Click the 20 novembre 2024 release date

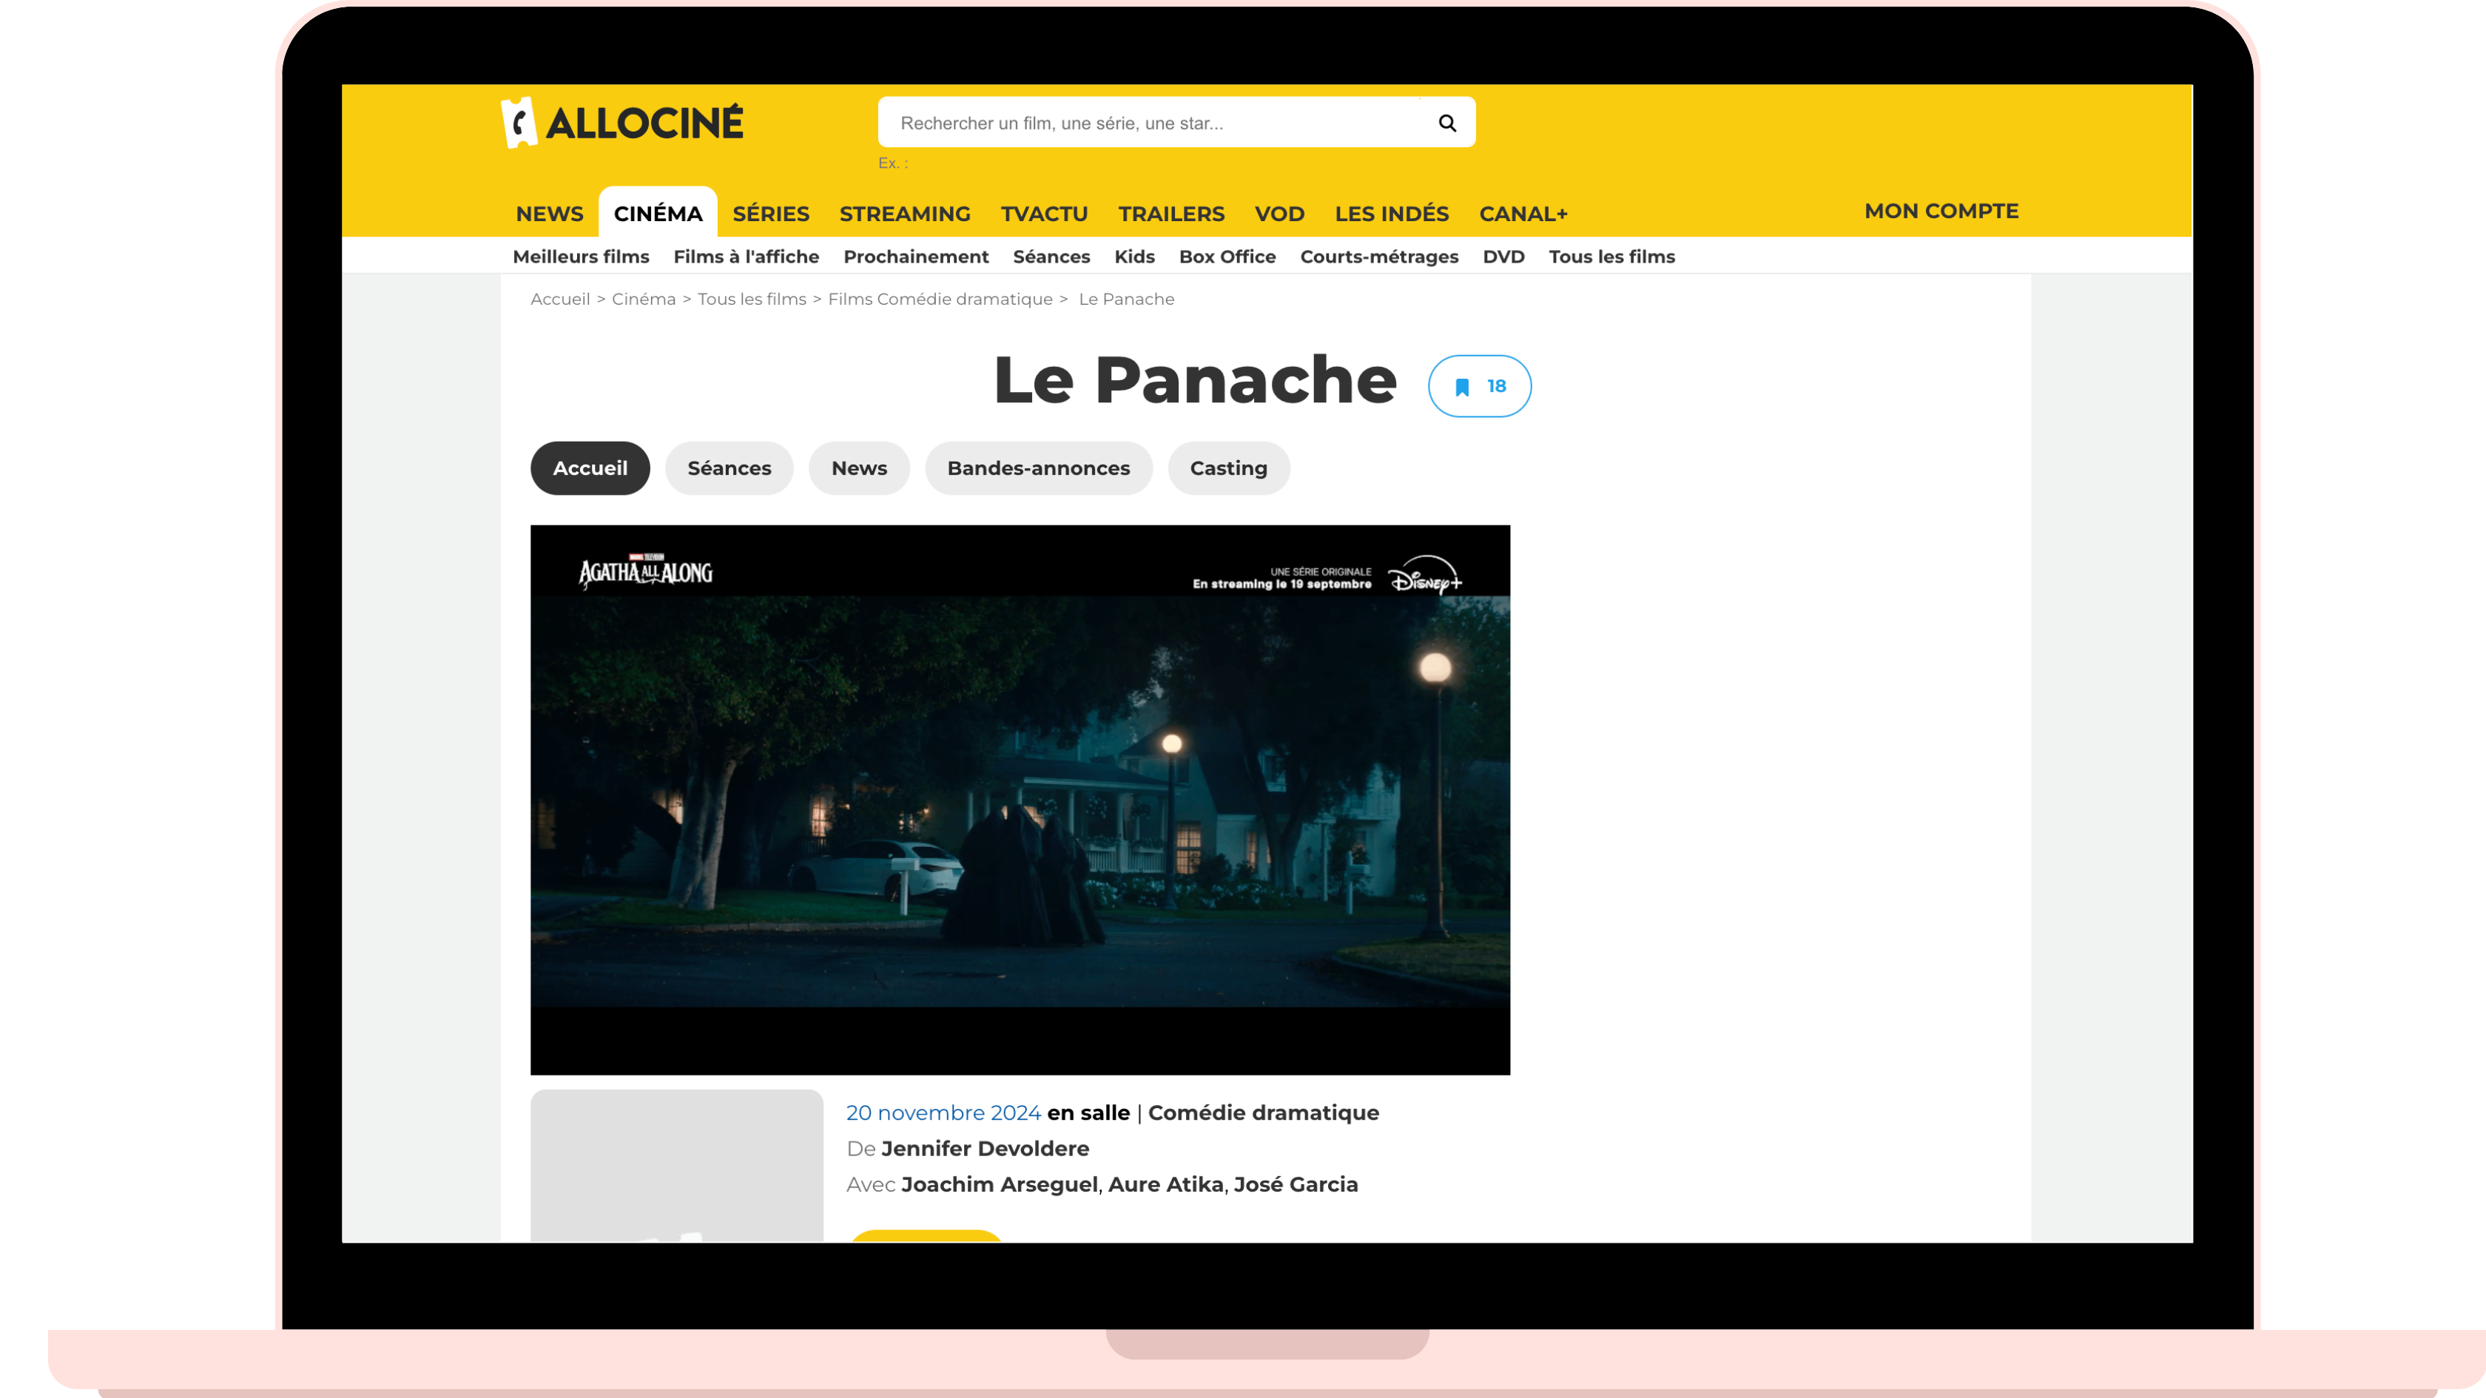pyautogui.click(x=943, y=1112)
